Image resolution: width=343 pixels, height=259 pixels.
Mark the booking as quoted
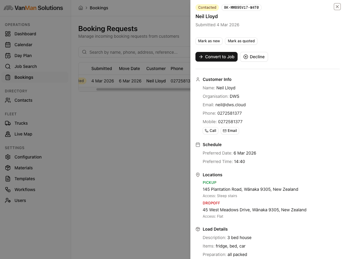pos(241,41)
